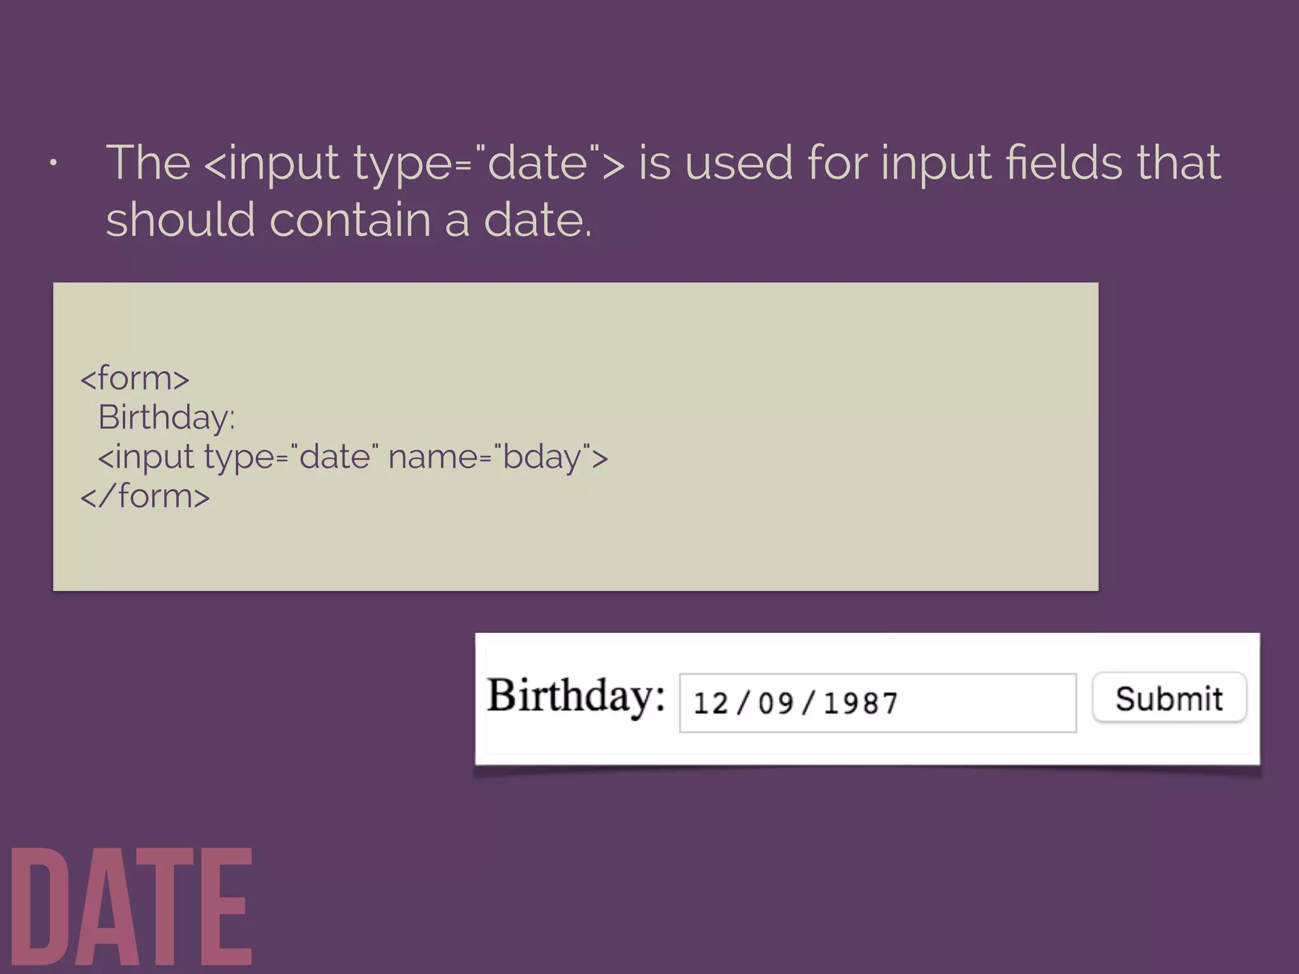
Task: Click the first slash separator after 12
Action: click(743, 703)
